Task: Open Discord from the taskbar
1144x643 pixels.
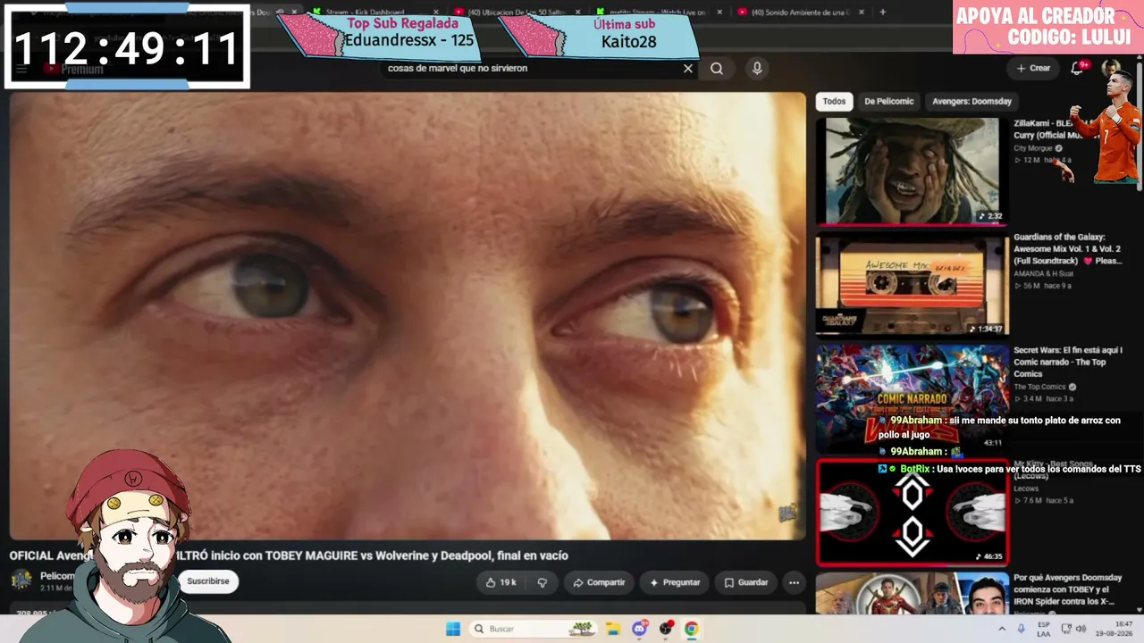Action: pos(639,629)
